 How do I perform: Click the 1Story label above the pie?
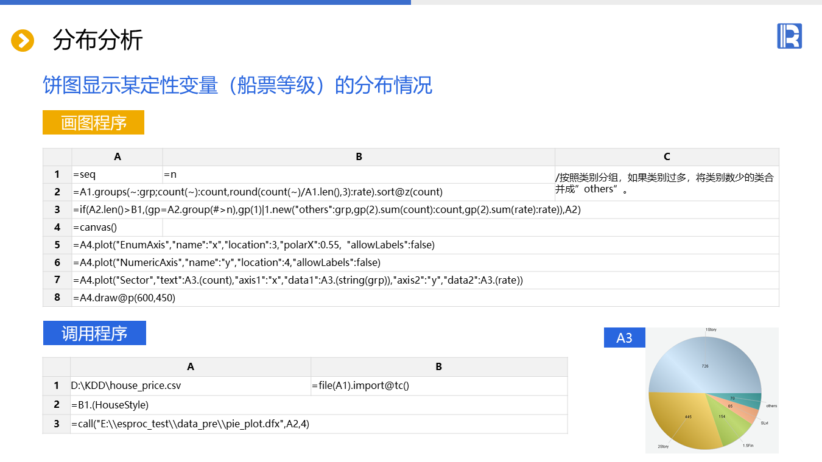[711, 330]
